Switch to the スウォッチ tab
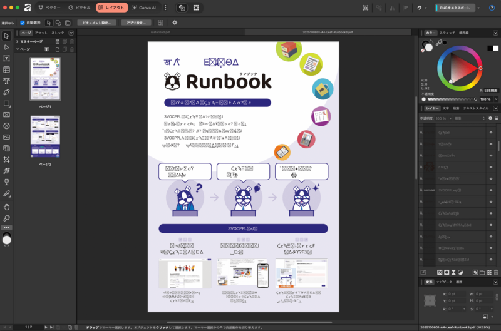Viewport: 501px width, 331px height. (x=447, y=33)
